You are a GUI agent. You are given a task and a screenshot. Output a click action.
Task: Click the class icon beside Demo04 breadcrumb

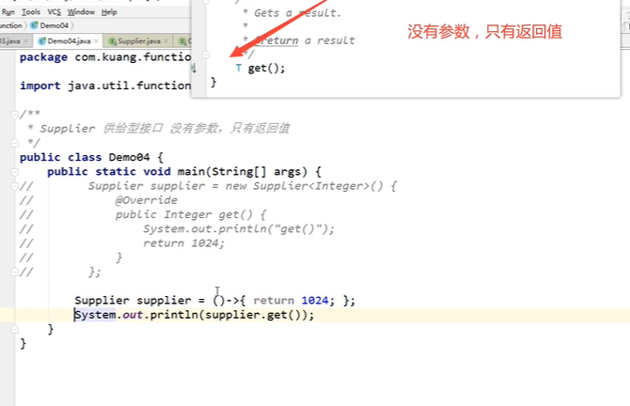(x=35, y=25)
